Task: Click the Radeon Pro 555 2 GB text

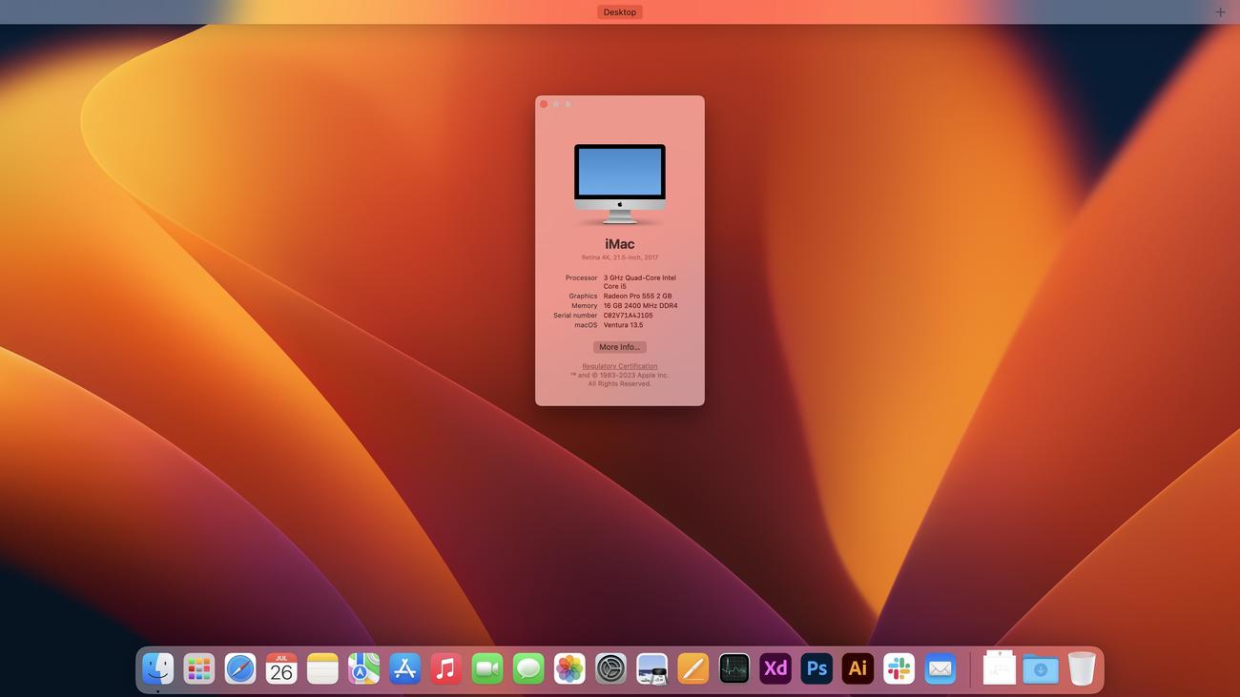Action: pos(637,297)
